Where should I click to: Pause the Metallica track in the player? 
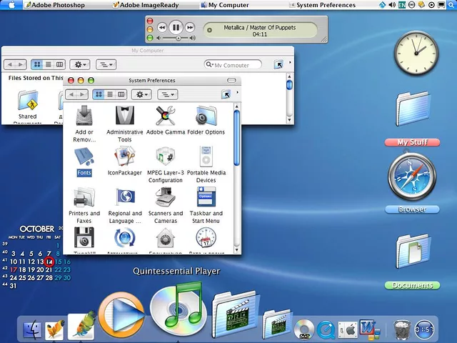pyautogui.click(x=176, y=28)
